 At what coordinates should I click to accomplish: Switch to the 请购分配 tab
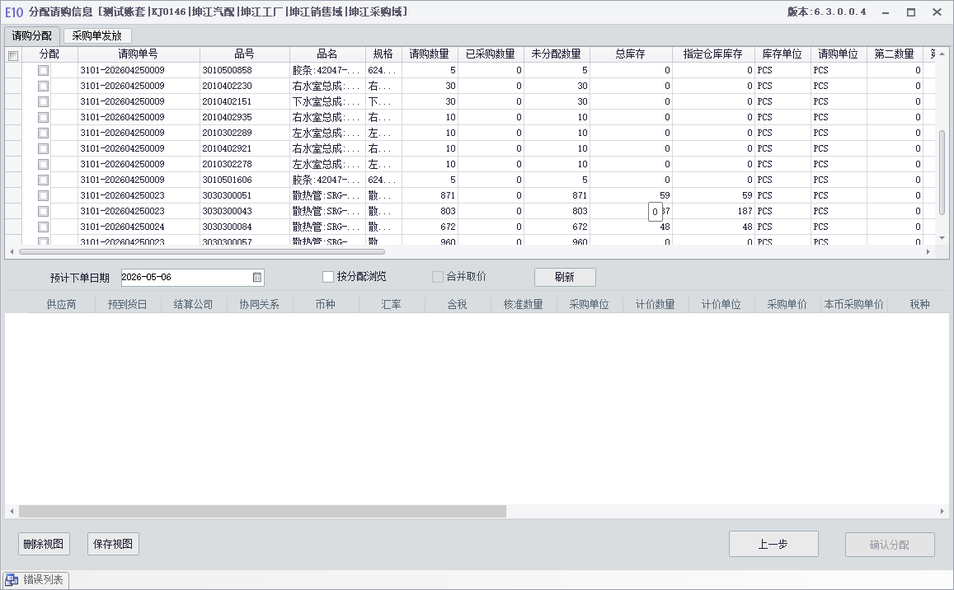coord(32,36)
